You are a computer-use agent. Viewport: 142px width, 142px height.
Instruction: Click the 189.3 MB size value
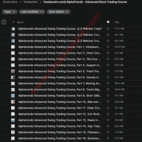click(x=120, y=83)
